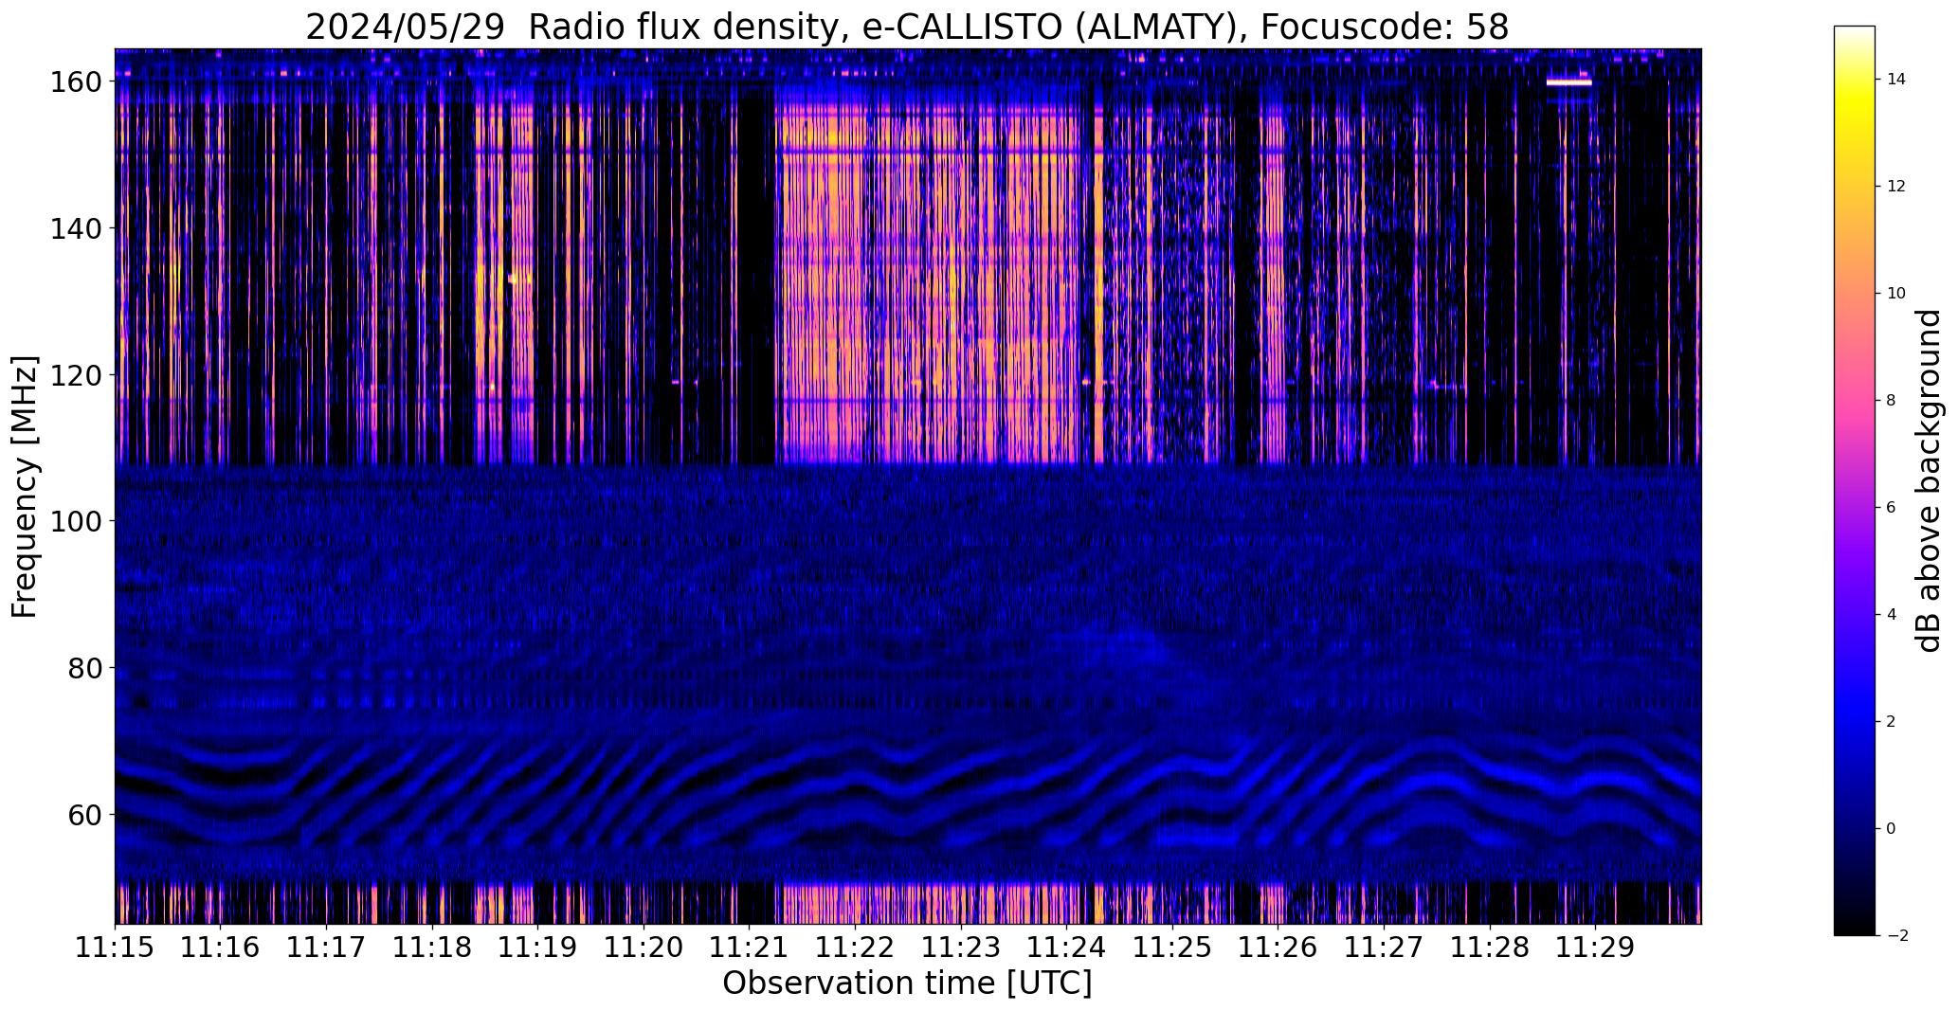This screenshot has width=1958, height=1011.
Task: Click the 11:23 time tick label
Action: click(961, 947)
